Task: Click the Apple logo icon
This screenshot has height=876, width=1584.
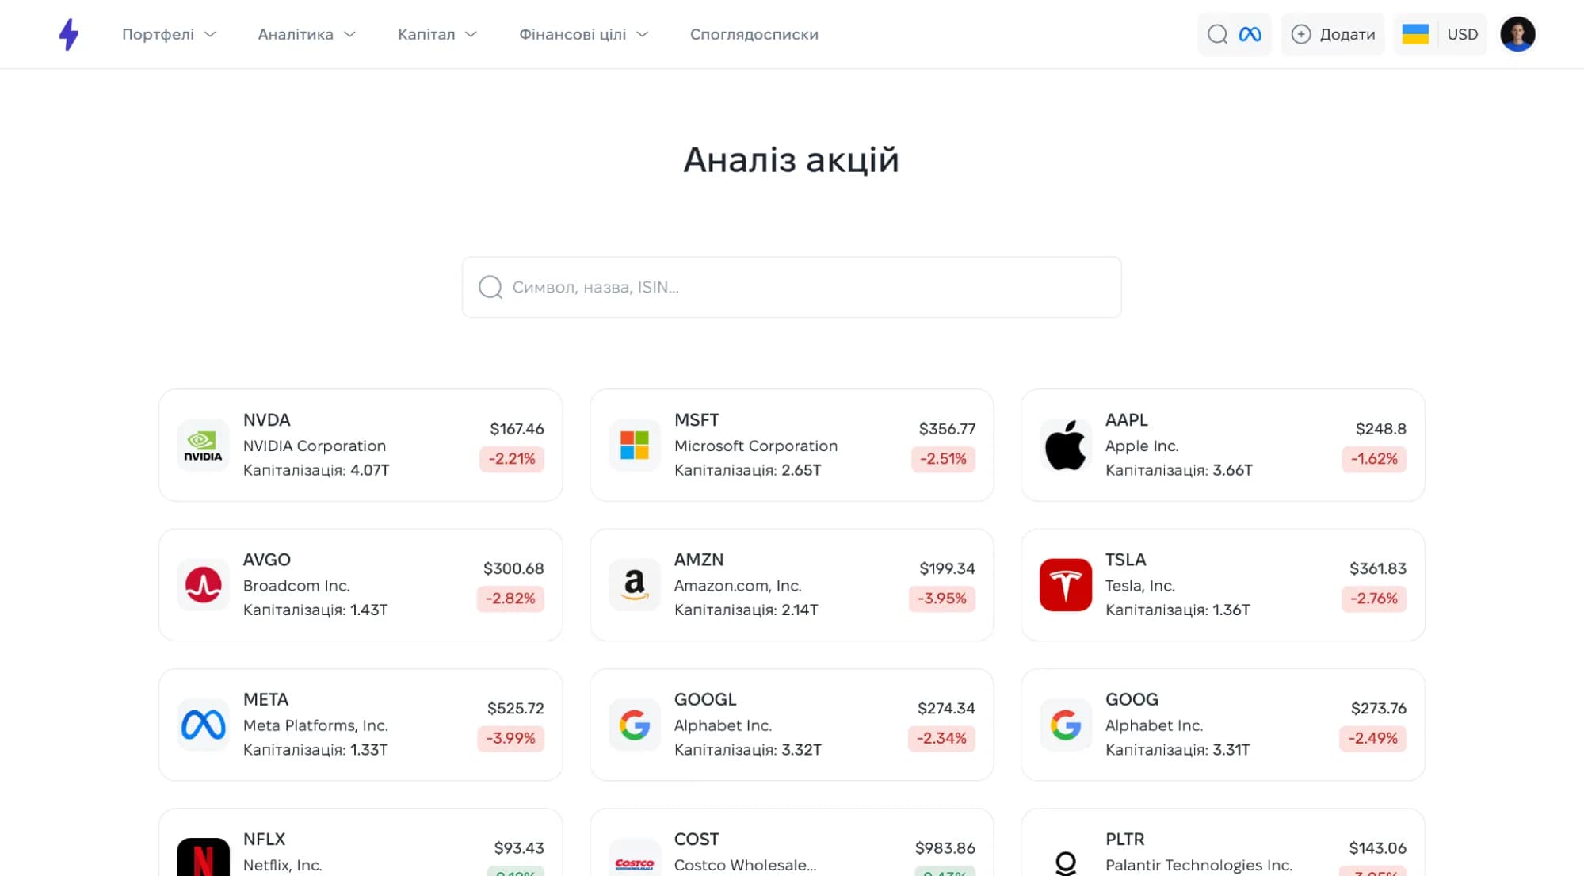Action: pos(1065,446)
